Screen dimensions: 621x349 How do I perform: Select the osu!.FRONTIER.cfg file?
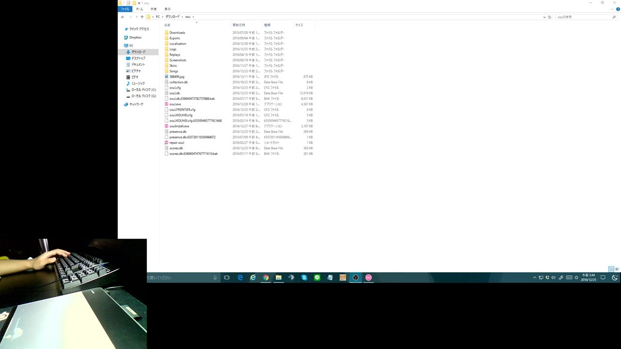pyautogui.click(x=180, y=110)
